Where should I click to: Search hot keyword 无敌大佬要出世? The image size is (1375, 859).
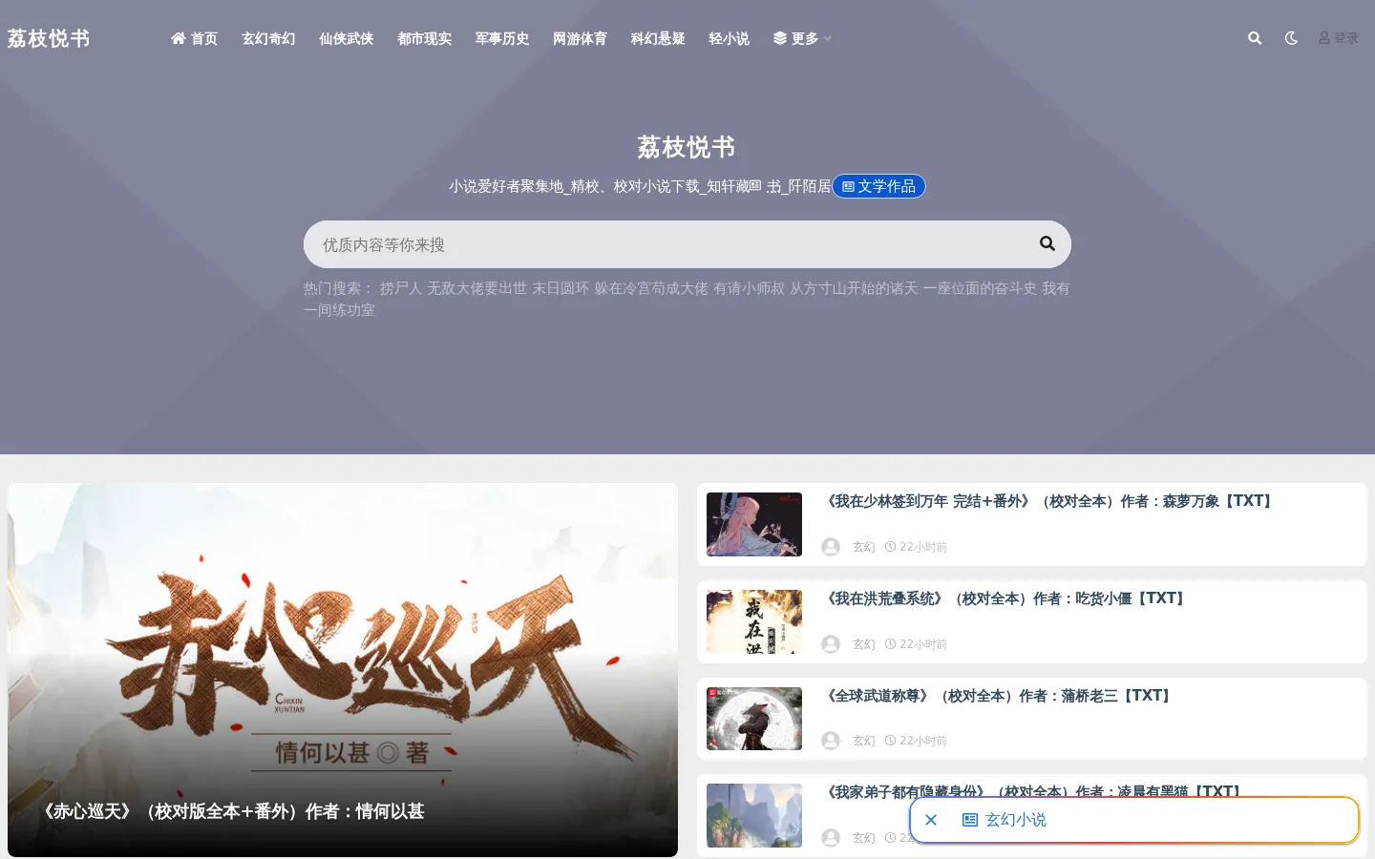click(x=476, y=288)
